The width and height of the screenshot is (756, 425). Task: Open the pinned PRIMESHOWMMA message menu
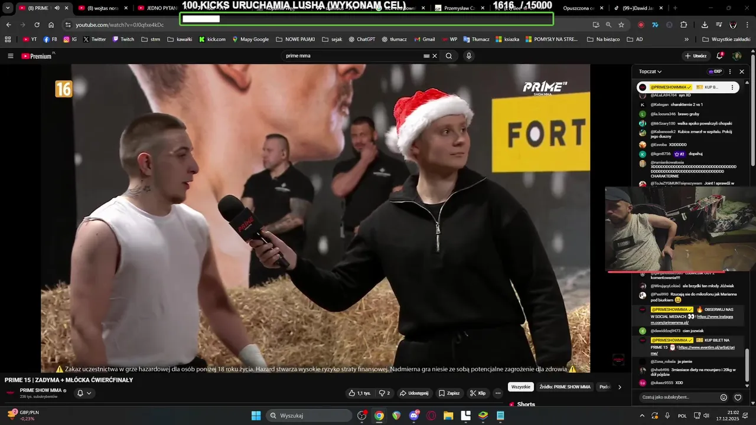[x=732, y=87]
